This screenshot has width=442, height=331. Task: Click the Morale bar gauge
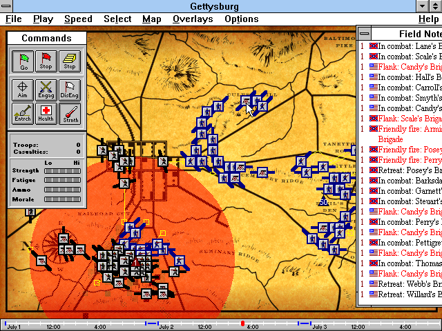pyautogui.click(x=62, y=199)
